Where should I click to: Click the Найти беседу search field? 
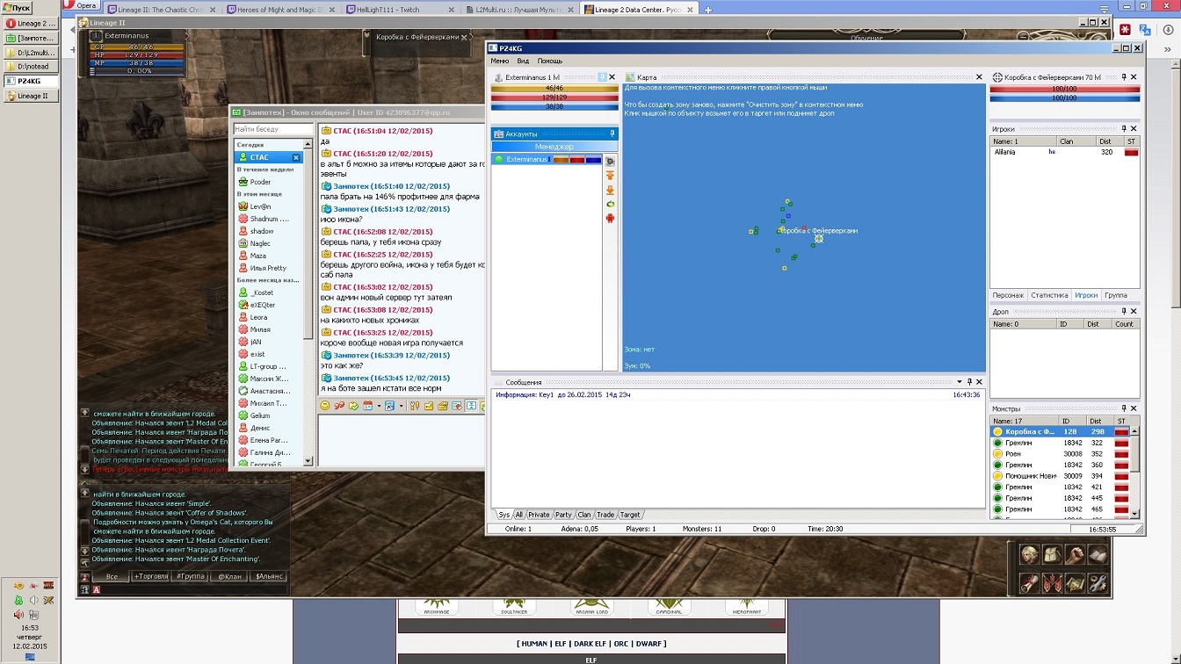273,129
